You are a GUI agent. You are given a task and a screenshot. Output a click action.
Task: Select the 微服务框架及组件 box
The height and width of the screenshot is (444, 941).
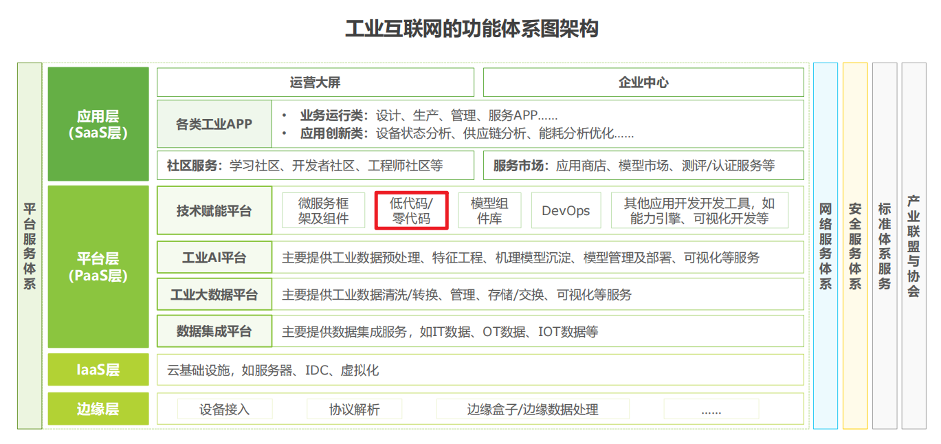(x=323, y=211)
